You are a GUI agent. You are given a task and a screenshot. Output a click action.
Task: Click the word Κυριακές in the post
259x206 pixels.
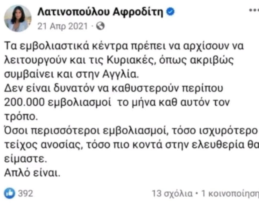tap(132, 60)
